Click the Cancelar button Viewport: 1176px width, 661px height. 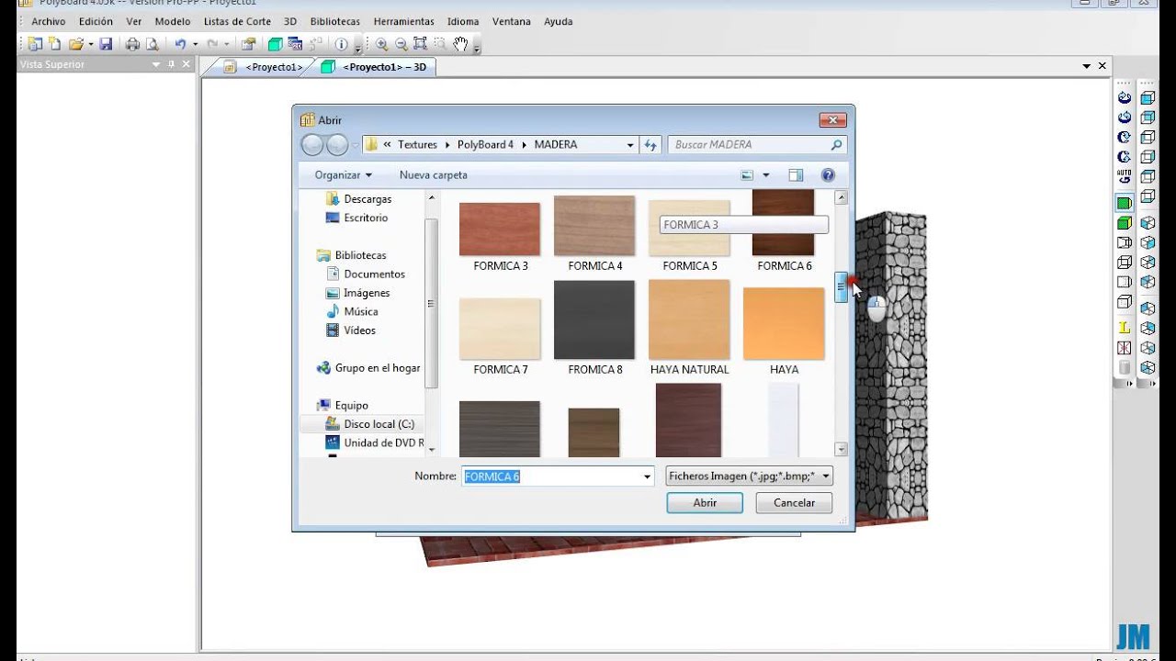click(794, 502)
